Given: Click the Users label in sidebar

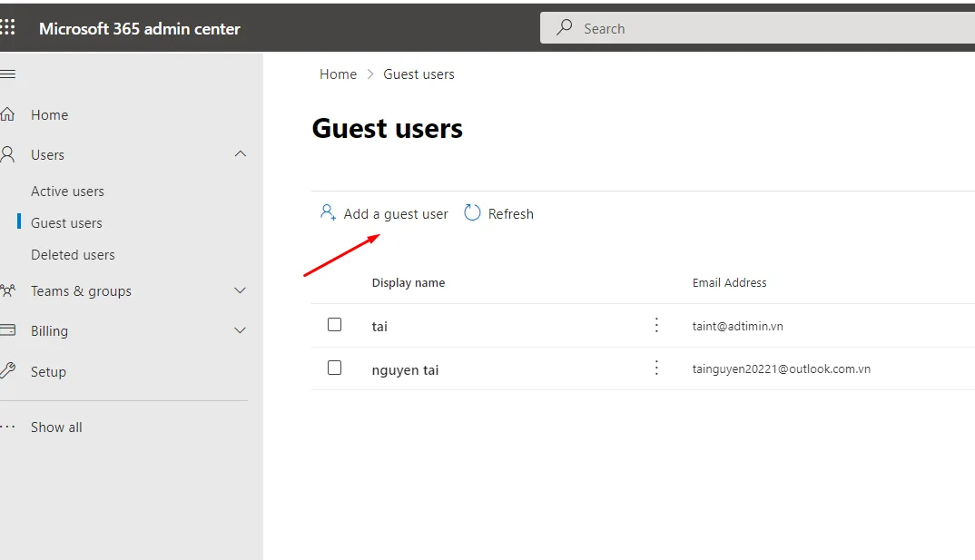Looking at the screenshot, I should (x=48, y=155).
